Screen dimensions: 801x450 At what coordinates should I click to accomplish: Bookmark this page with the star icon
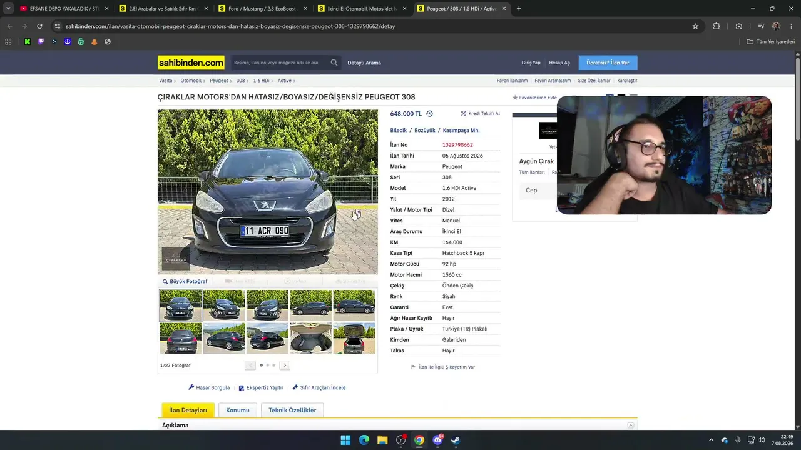695,26
